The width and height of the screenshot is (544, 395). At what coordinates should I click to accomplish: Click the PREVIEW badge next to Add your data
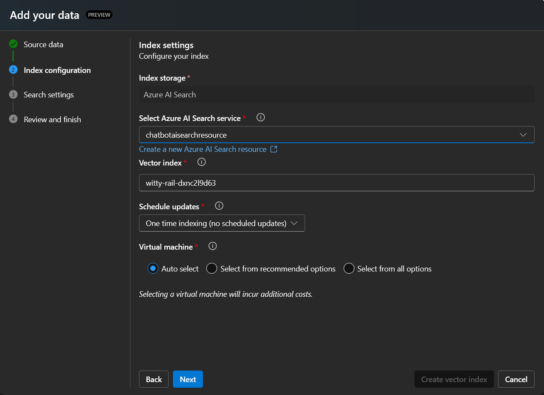(x=99, y=15)
